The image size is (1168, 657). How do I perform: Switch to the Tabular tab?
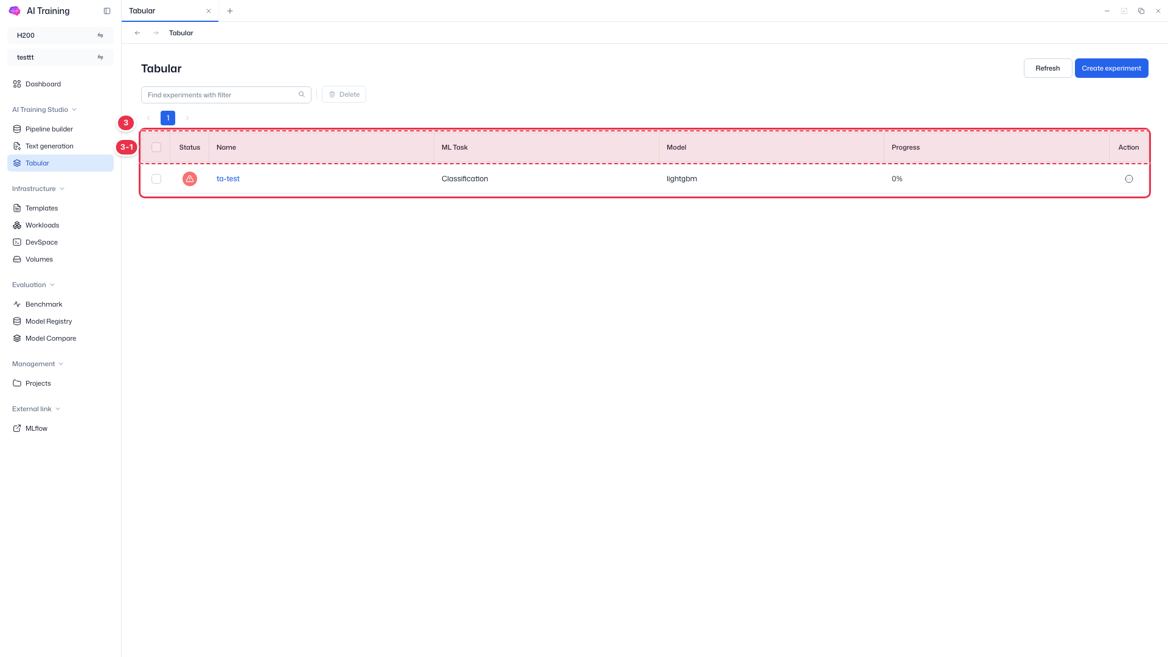[x=170, y=11]
